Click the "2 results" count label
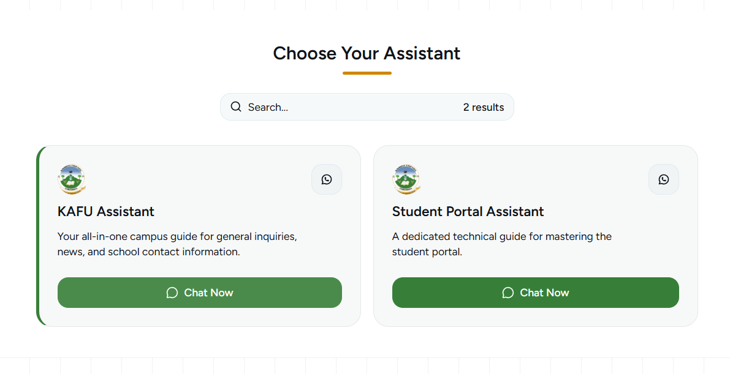730x374 pixels. point(484,107)
